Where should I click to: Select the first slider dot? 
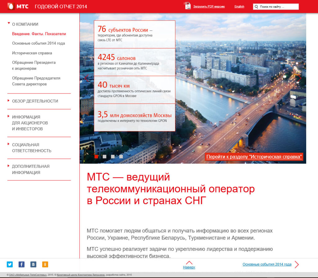pyautogui.click(x=96, y=157)
